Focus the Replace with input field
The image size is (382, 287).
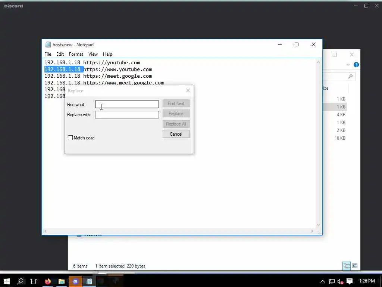tap(127, 115)
